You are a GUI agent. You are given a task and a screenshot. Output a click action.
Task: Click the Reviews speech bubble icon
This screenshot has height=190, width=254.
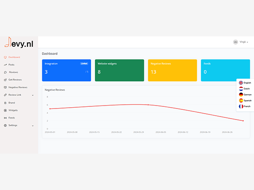pos(6,72)
